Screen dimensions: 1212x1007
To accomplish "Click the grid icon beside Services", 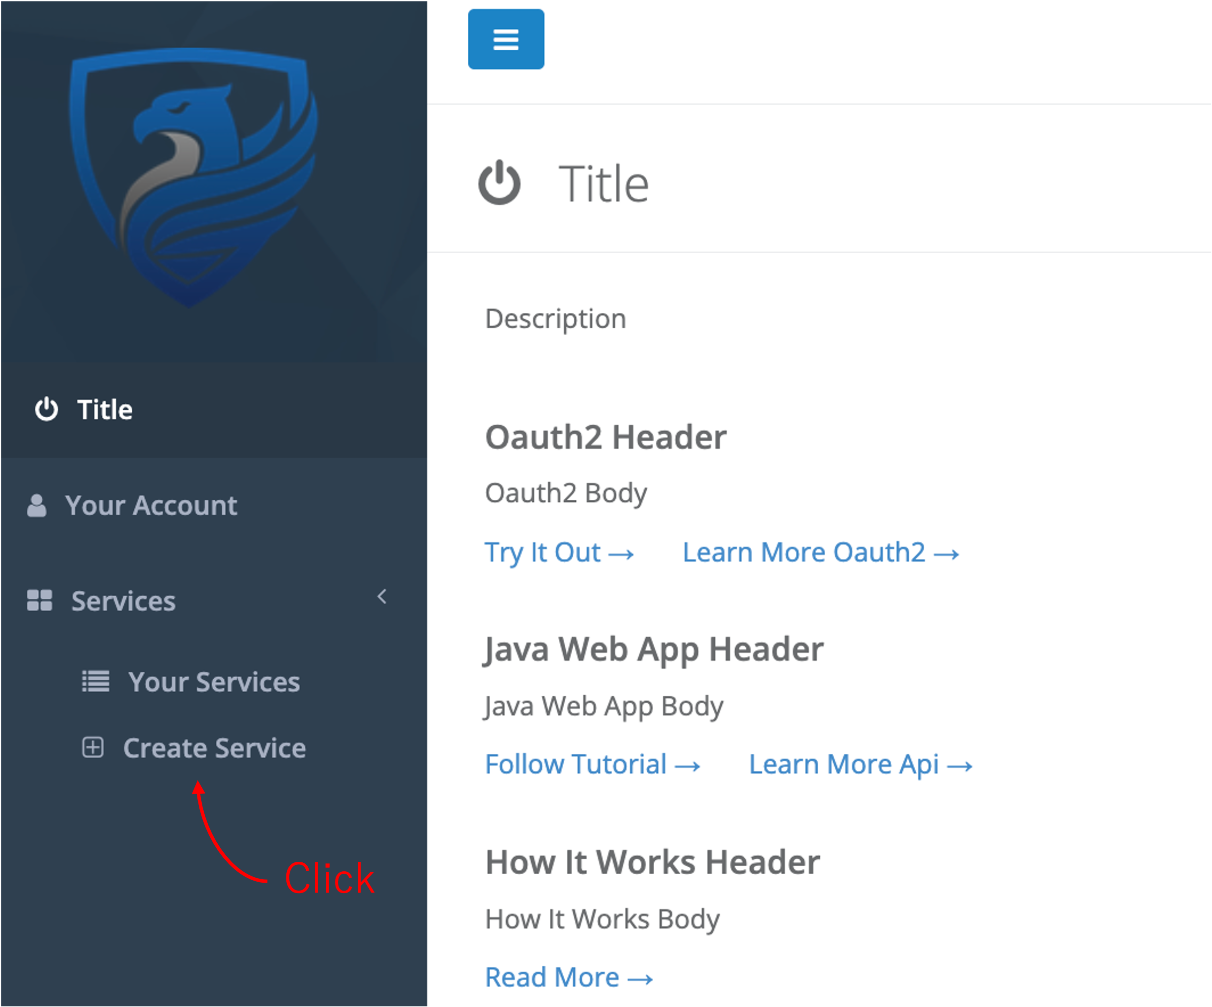I will (x=39, y=601).
